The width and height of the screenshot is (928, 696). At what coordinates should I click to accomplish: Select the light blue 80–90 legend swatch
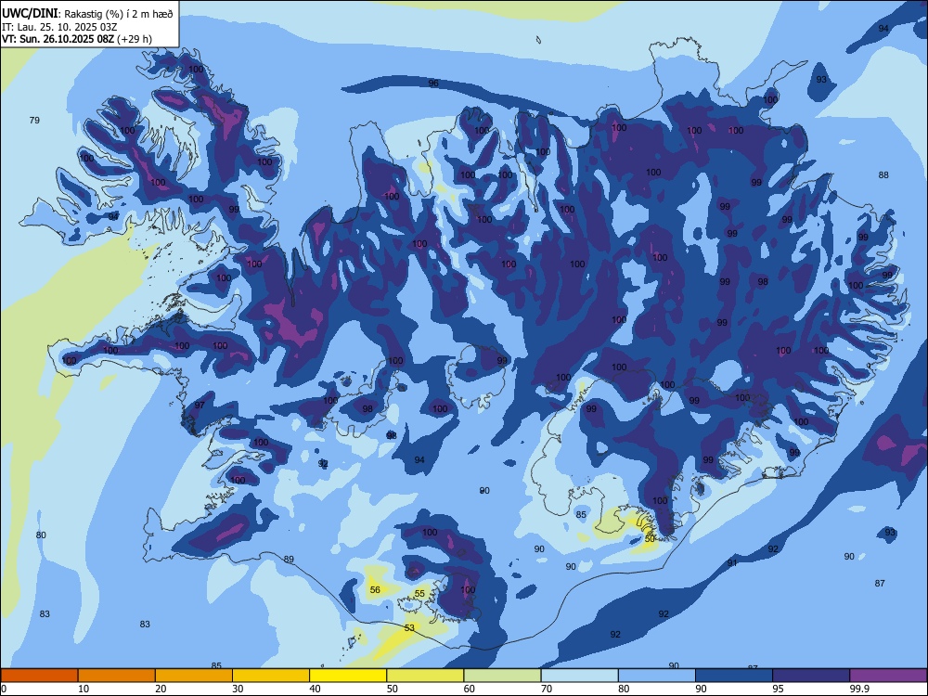657,676
